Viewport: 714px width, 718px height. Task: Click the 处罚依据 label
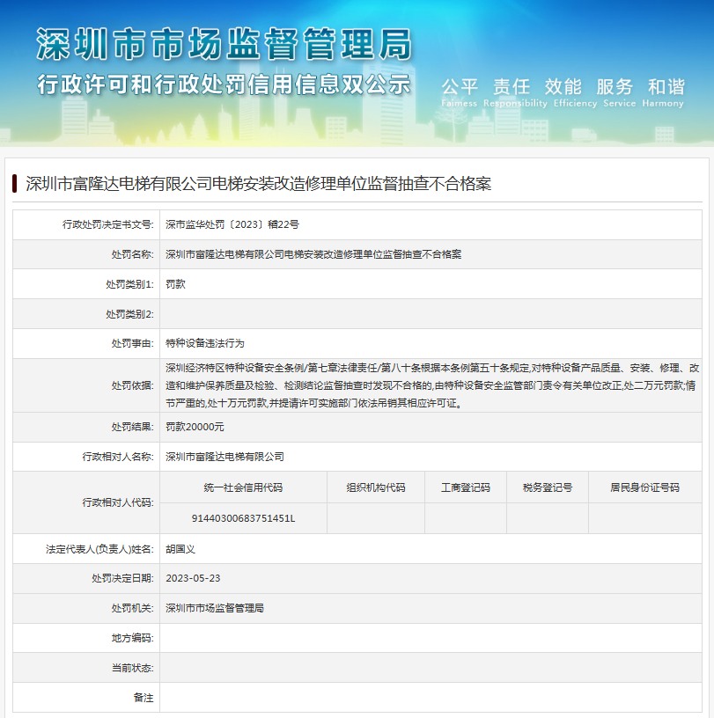132,385
